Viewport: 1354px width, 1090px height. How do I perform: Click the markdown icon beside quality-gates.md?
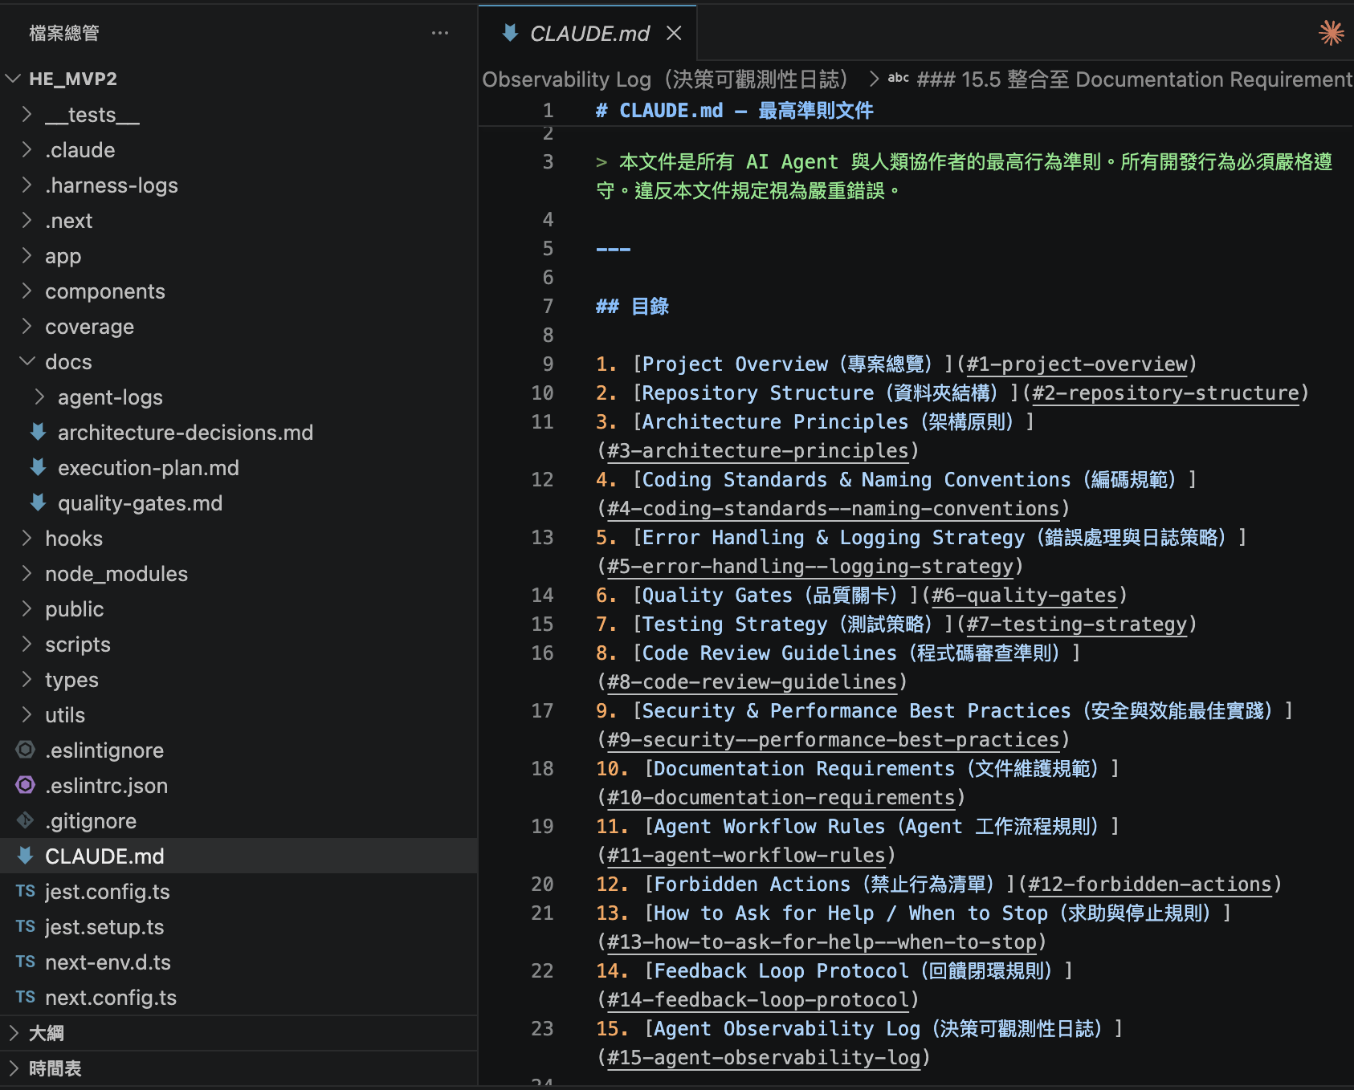[x=38, y=502]
